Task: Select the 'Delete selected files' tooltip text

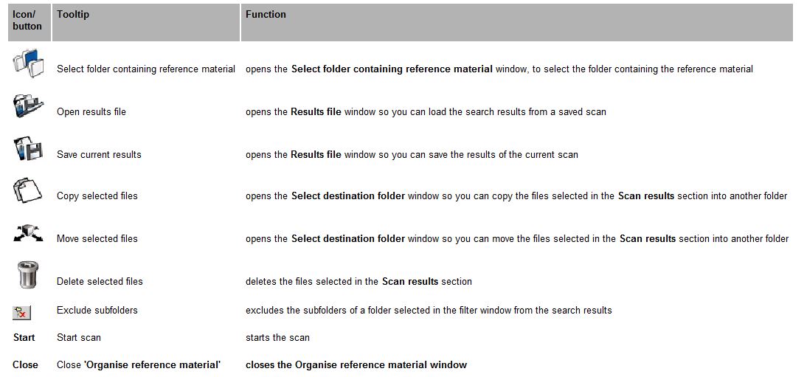Action: click(x=100, y=281)
